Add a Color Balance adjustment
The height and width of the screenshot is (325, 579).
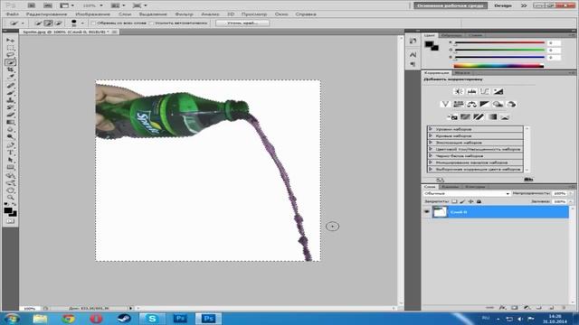pos(471,105)
